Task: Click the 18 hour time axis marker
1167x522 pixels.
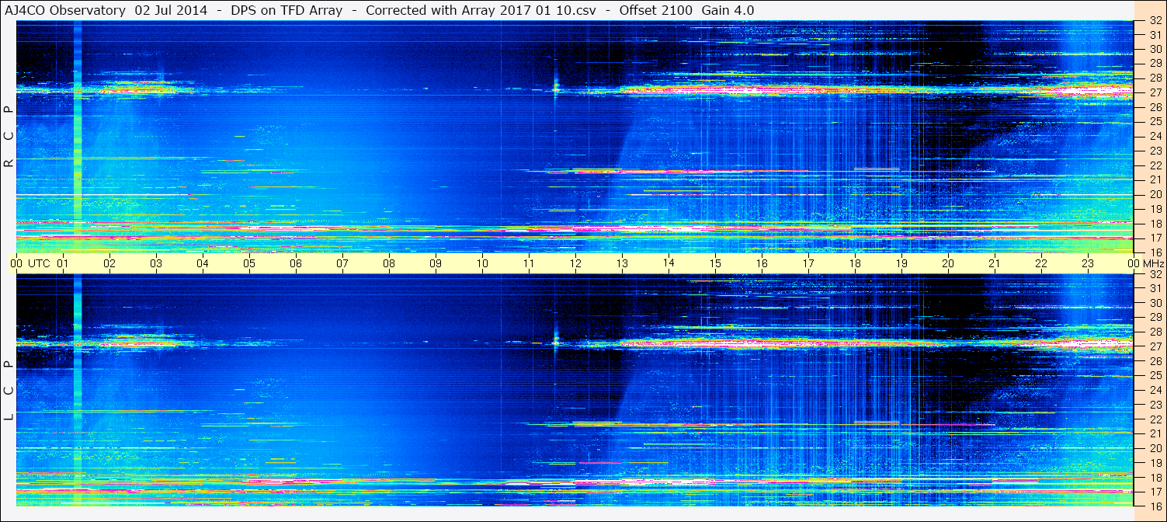Action: 855,264
